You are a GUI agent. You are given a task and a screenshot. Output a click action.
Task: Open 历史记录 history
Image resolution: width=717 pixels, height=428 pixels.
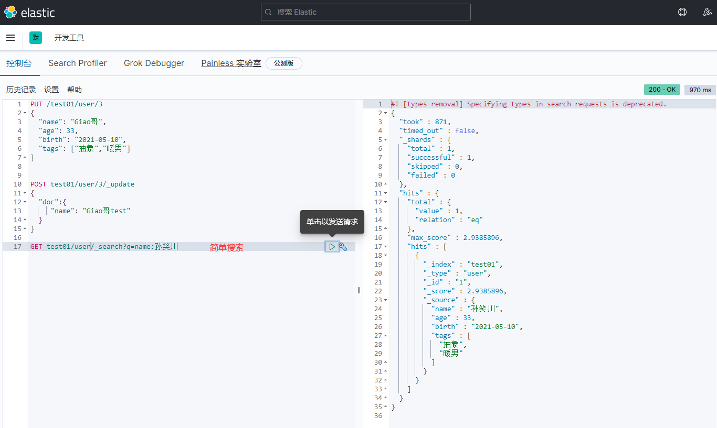point(21,90)
